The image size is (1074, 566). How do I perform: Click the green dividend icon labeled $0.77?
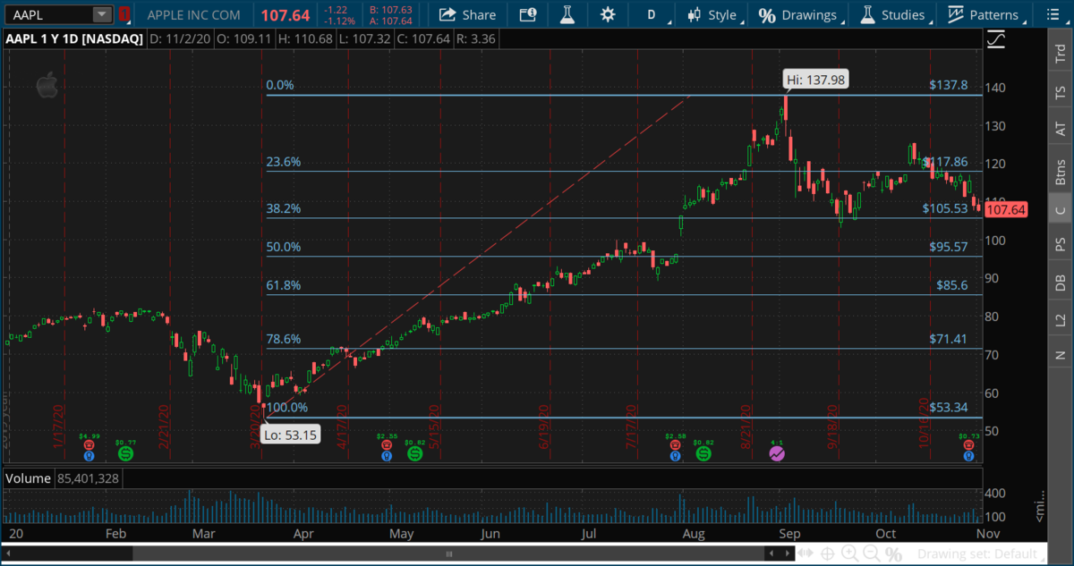click(125, 454)
